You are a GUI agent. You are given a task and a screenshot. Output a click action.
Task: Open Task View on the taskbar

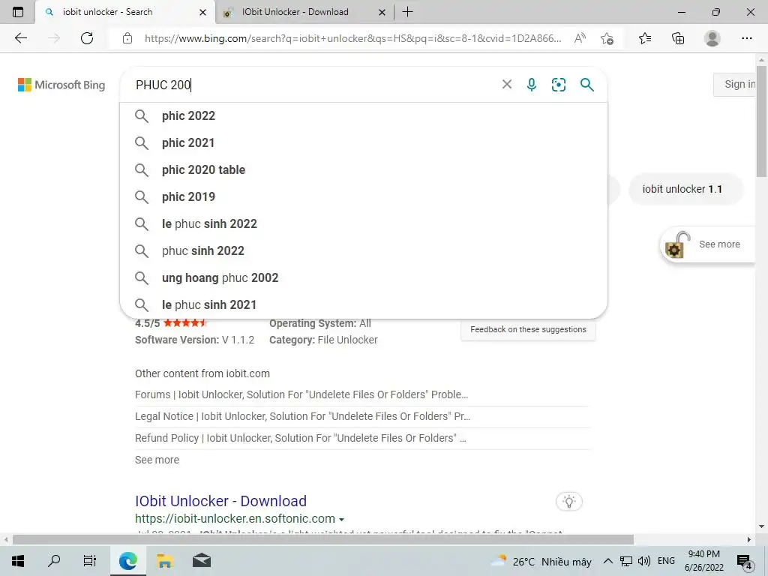pyautogui.click(x=90, y=561)
